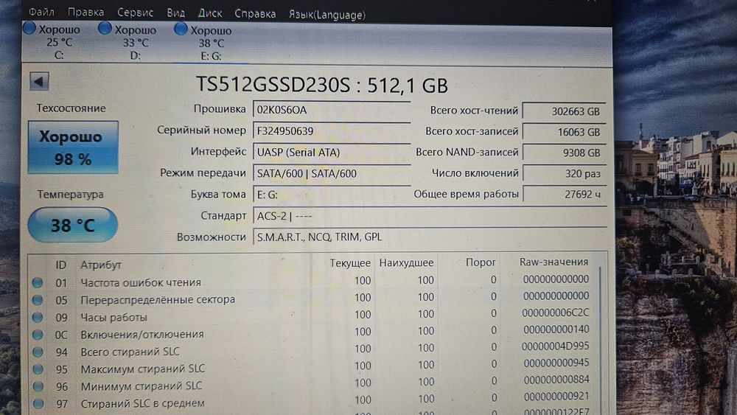Screen dimensions: 737x415
Task: Open the Справка menu
Action: pyautogui.click(x=255, y=13)
